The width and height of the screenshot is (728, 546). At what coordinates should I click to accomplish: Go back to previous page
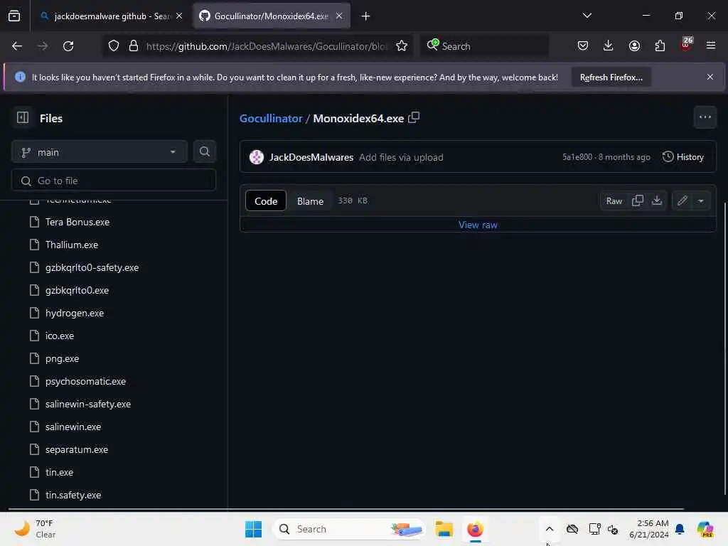[x=17, y=46]
